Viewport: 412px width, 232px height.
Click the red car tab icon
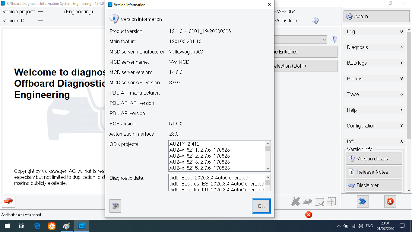[8, 201]
